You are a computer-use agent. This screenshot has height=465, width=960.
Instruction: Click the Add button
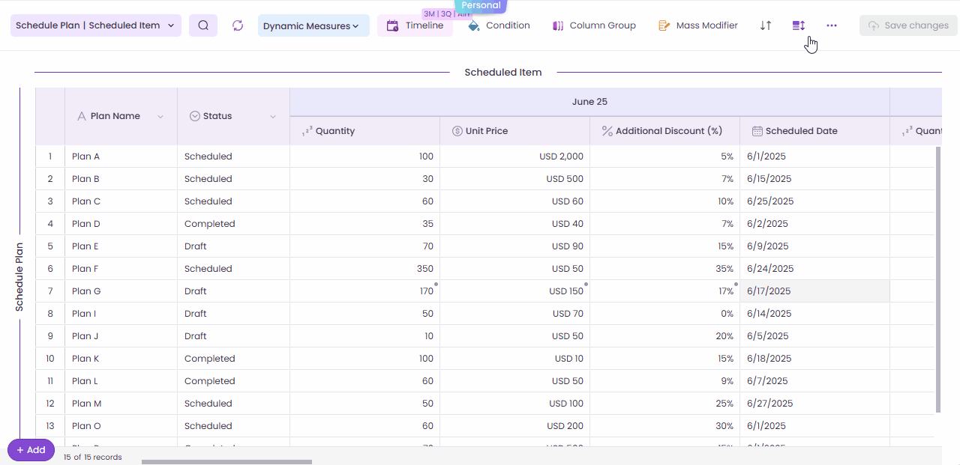coord(31,450)
